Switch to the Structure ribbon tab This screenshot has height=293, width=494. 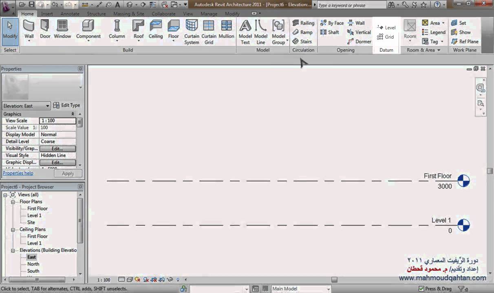coord(96,14)
